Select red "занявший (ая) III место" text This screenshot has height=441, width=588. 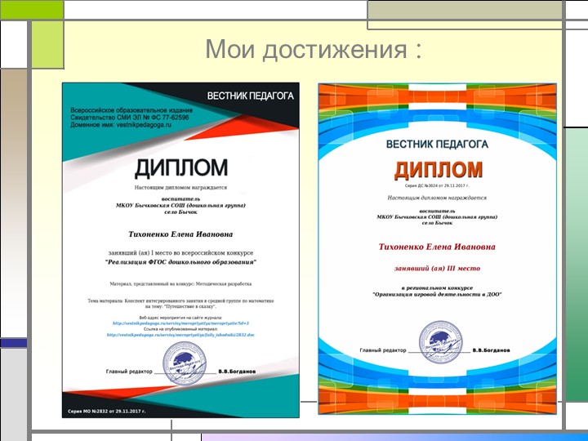(x=437, y=269)
